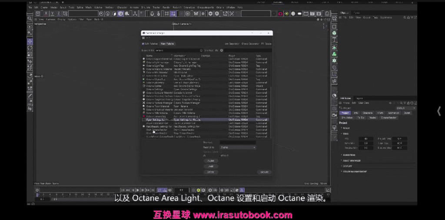Open viewport Cameras menu

point(50,20)
